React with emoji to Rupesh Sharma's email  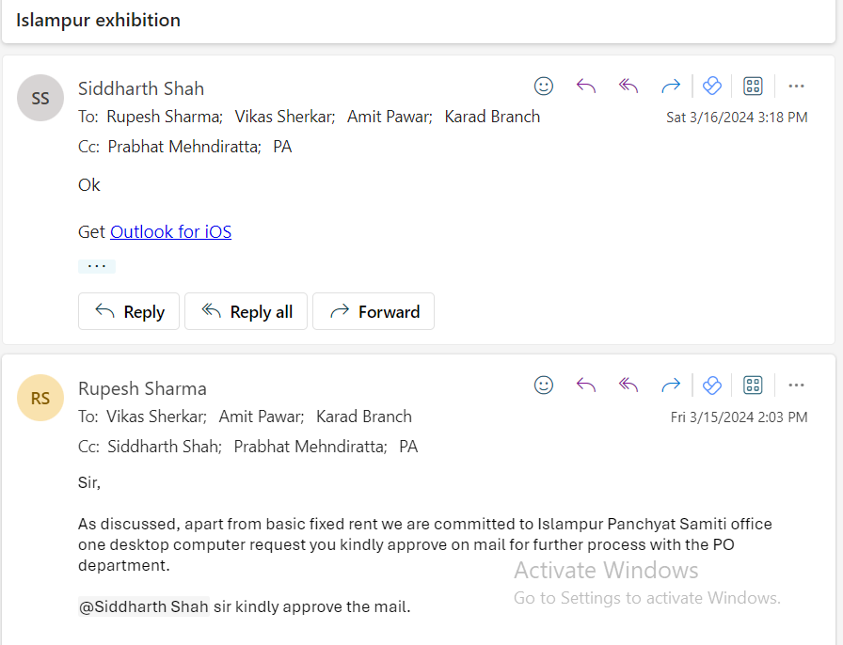pyautogui.click(x=544, y=385)
